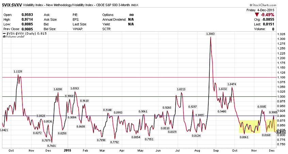Click the 0.8134 August low label
The height and width of the screenshot is (154, 288).
coord(196,136)
